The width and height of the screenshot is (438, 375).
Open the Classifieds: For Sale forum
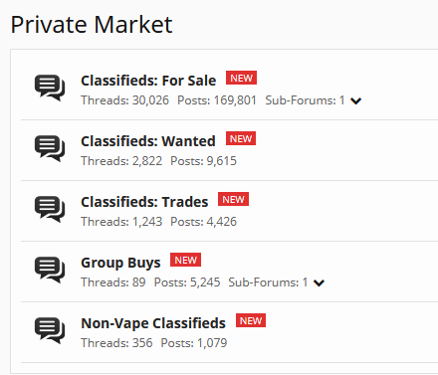[x=148, y=81]
